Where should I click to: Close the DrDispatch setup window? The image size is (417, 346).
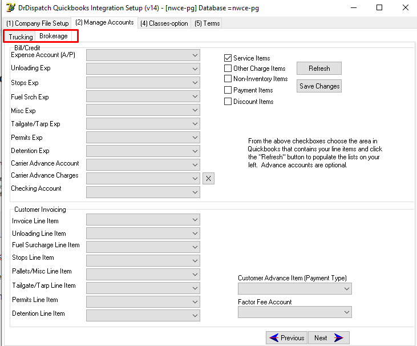[x=405, y=8]
